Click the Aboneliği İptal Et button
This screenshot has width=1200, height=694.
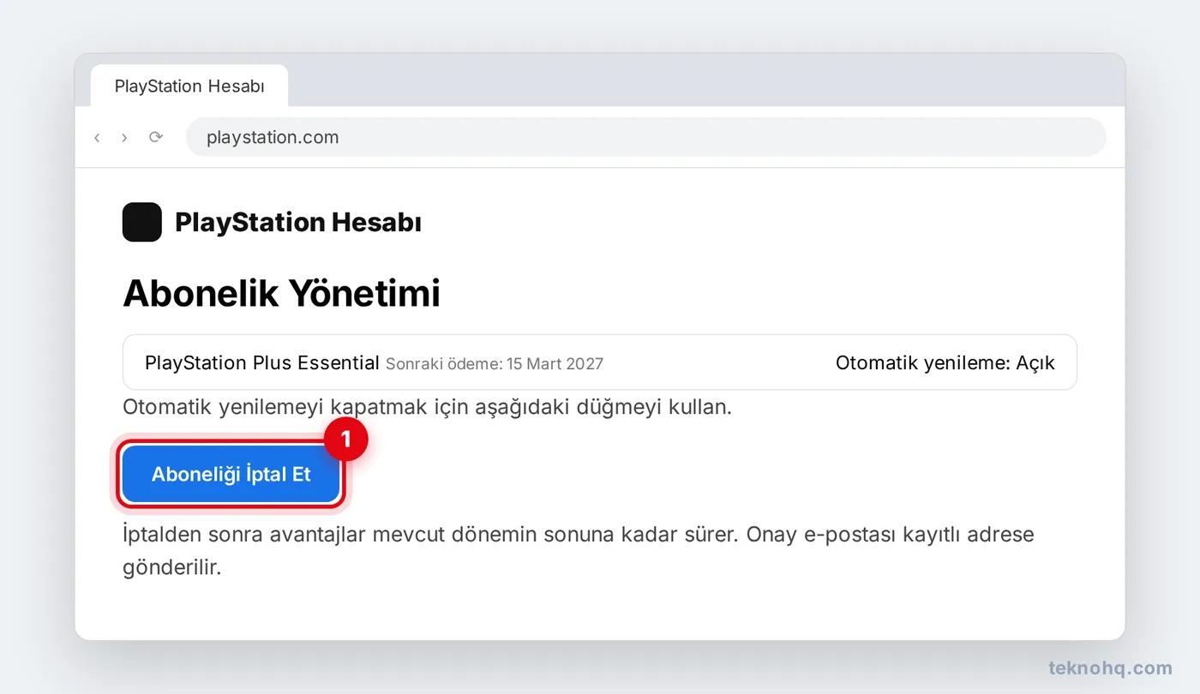pos(231,474)
